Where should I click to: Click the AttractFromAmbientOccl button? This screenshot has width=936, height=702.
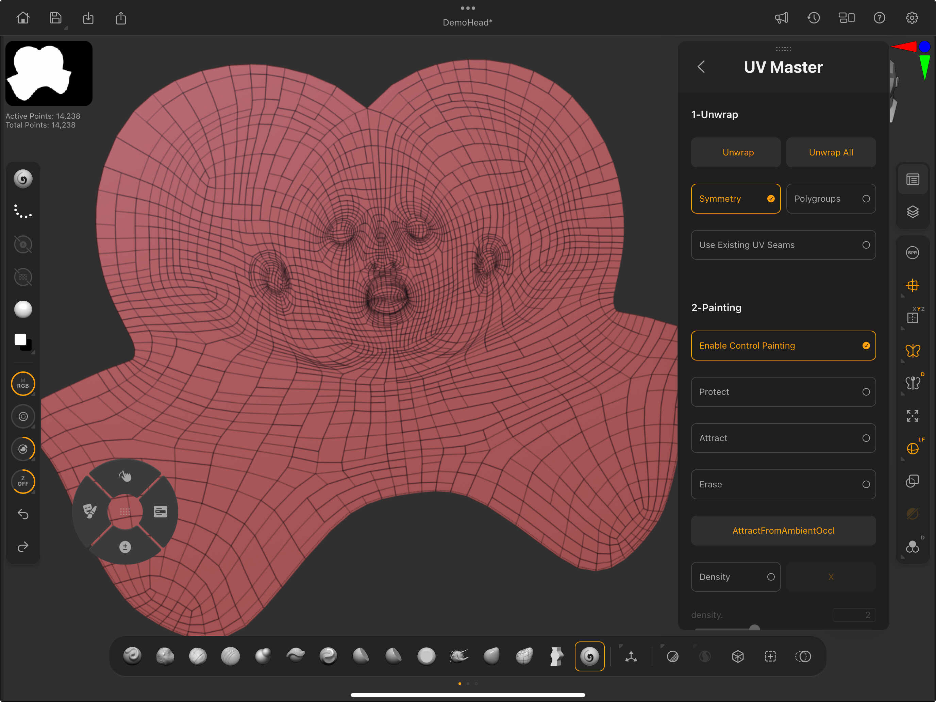(783, 531)
